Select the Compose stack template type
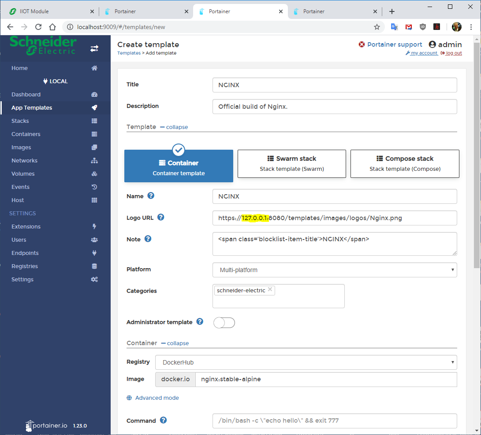Screen dimensions: 481x435 (405, 164)
